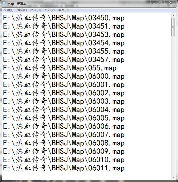Image resolution: width=178 pixels, height=182 pixels.
Task: Minimize the Notepad window
Action: pos(154,3)
